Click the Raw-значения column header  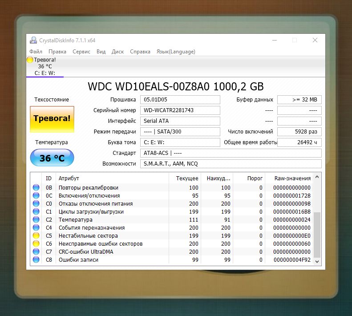(289, 178)
